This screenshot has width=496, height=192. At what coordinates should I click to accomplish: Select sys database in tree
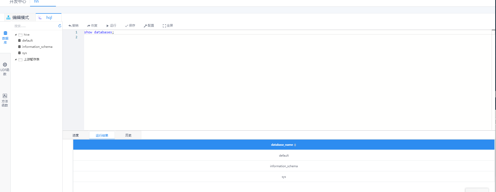(25, 53)
